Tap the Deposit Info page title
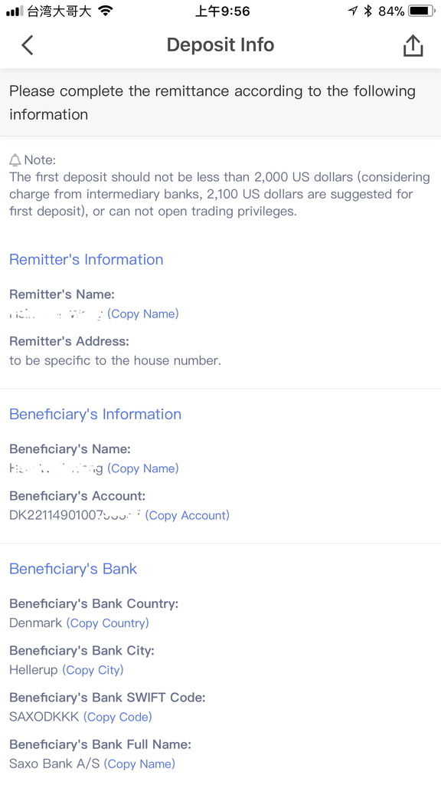The width and height of the screenshot is (441, 785). pyautogui.click(x=220, y=45)
